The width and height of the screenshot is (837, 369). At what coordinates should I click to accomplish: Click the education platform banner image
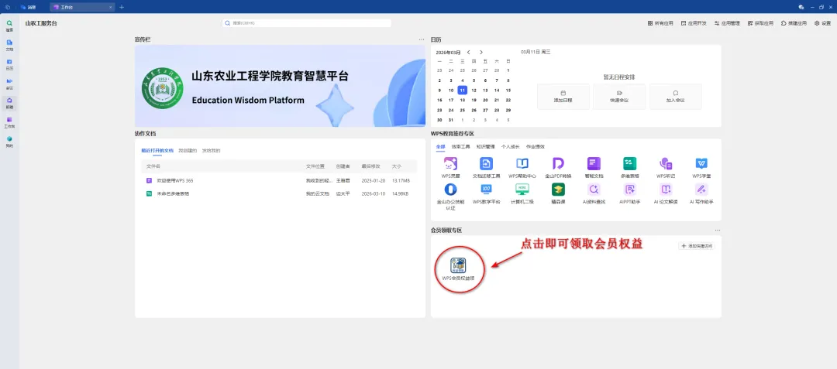[280, 86]
